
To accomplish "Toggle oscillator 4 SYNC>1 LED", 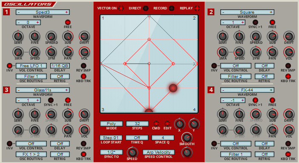I will coord(255,100).
